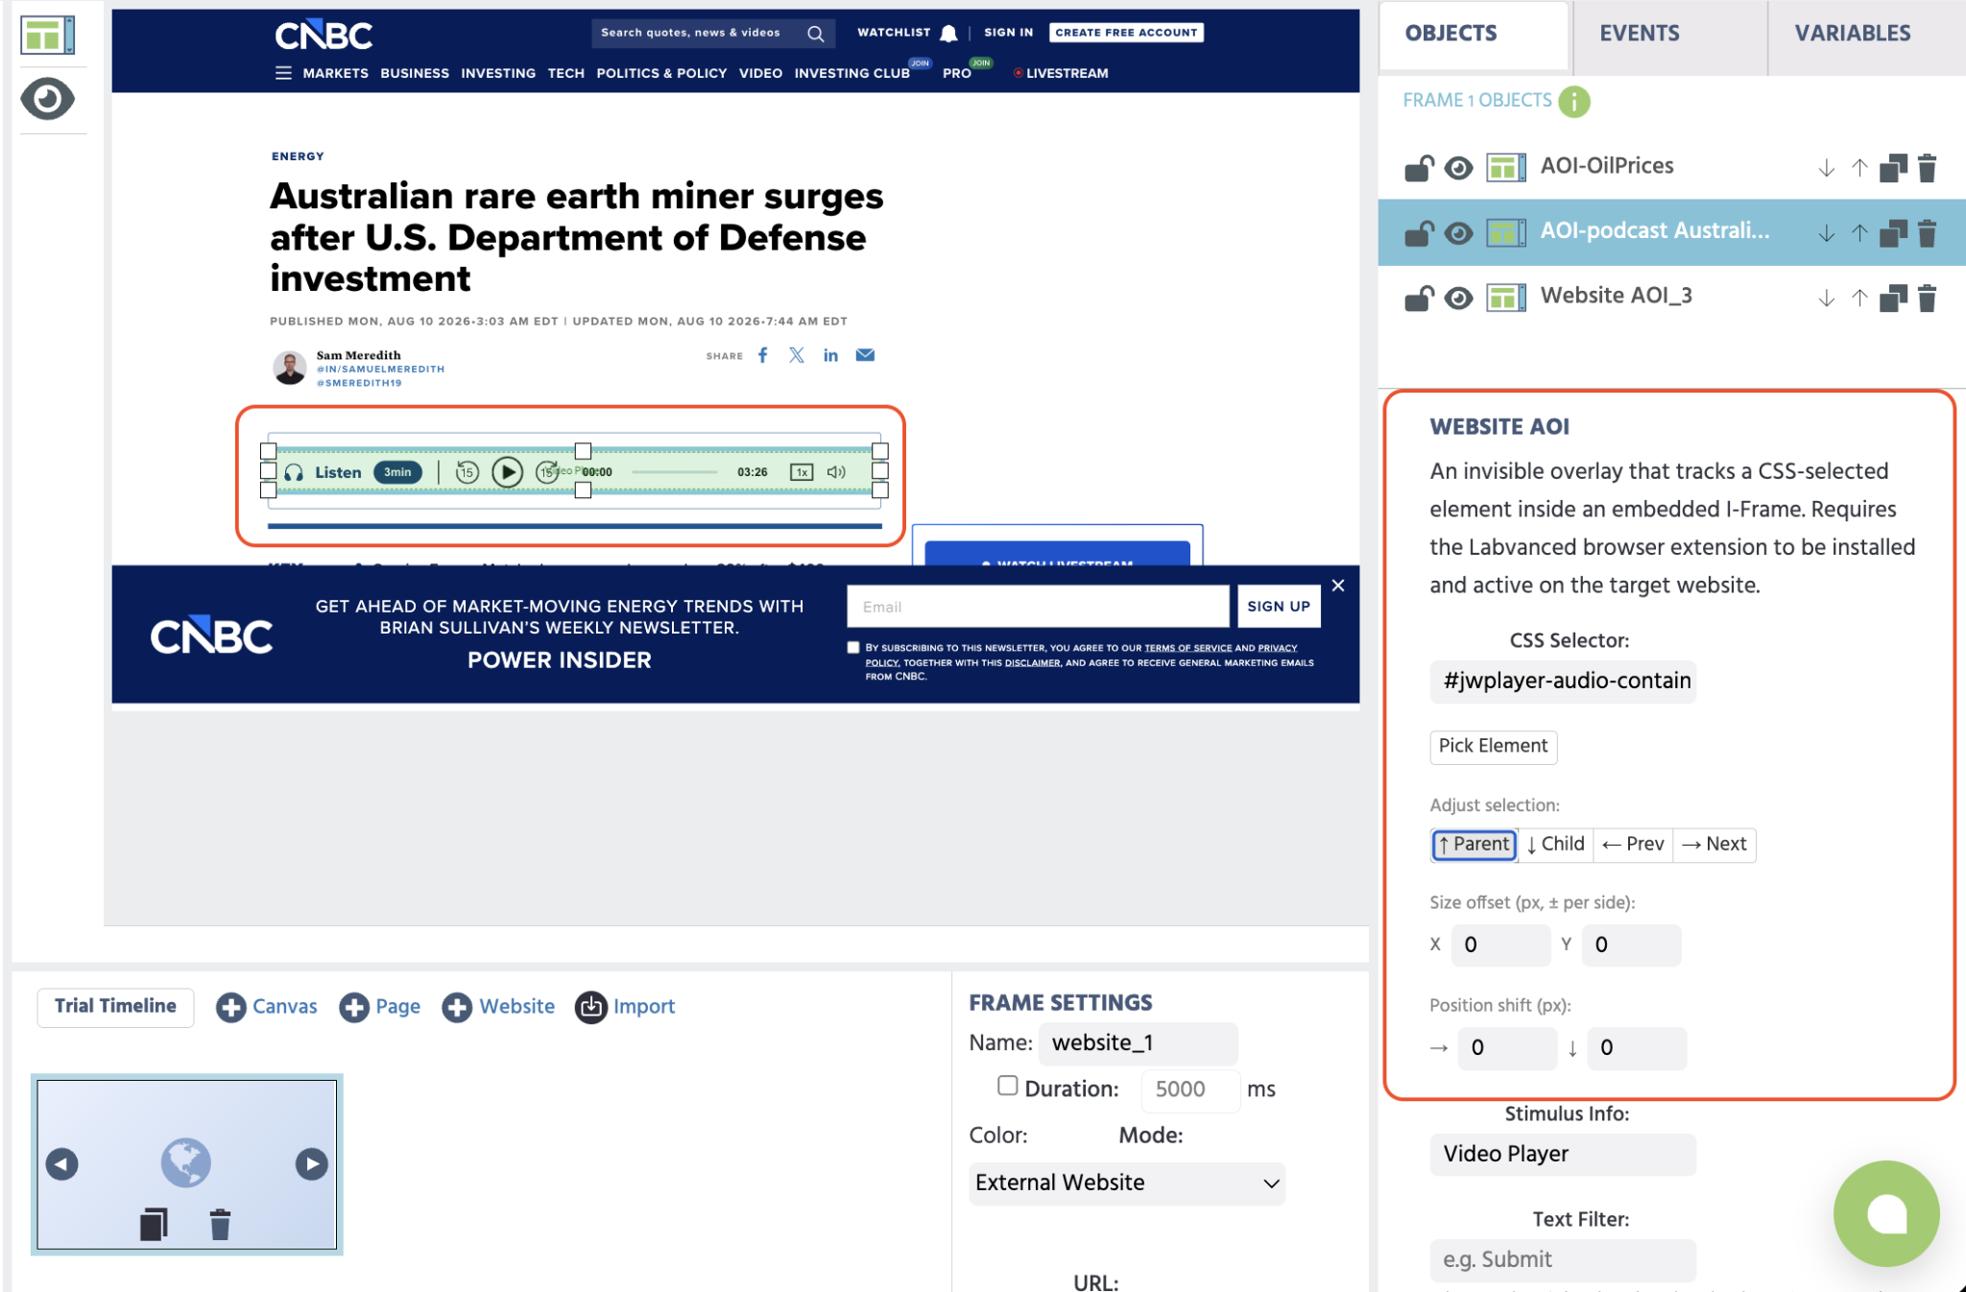This screenshot has height=1292, width=1966.
Task: Hide the AOI-podcast object
Action: coord(1458,233)
